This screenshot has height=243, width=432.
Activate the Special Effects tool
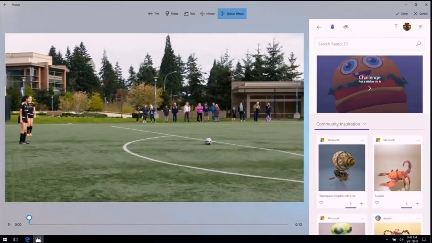[232, 14]
